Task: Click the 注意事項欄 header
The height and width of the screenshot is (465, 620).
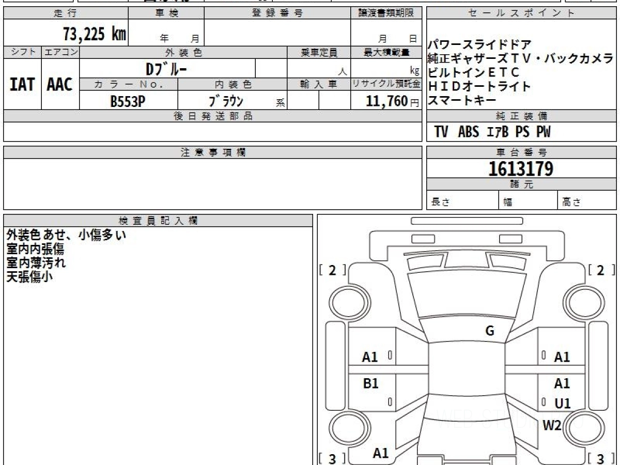Action: tap(213, 152)
